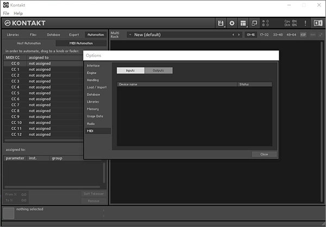This screenshot has width=326, height=227.
Task: Click the inst. column header
Action: [x=38, y=158]
